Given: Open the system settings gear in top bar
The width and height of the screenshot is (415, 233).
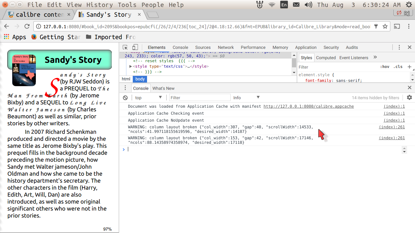Looking at the screenshot, I should pyautogui.click(x=409, y=5).
